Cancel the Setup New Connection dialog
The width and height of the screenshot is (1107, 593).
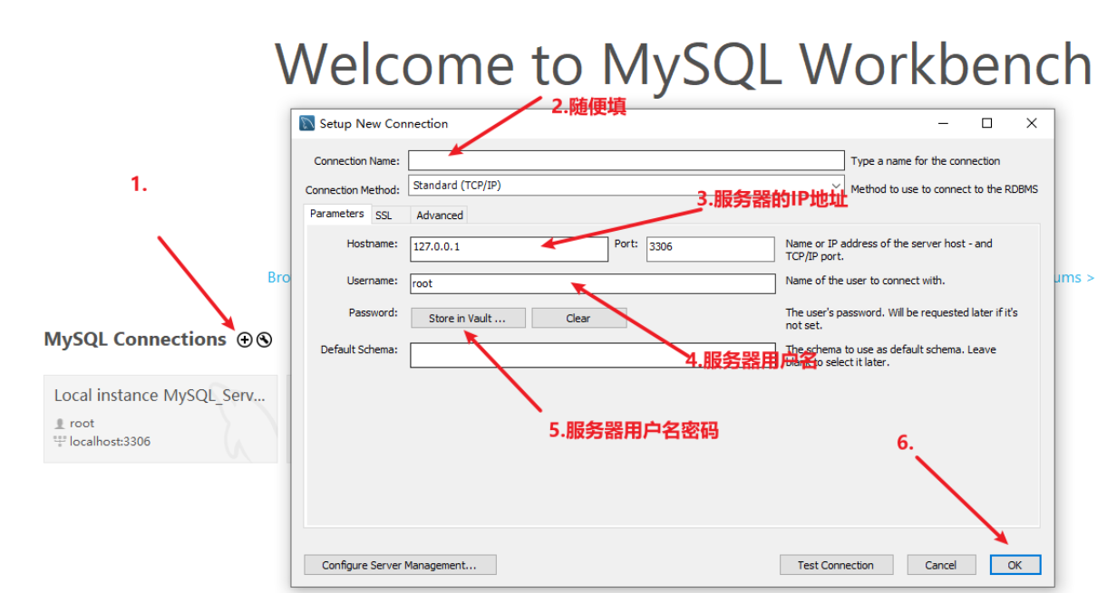click(x=940, y=564)
